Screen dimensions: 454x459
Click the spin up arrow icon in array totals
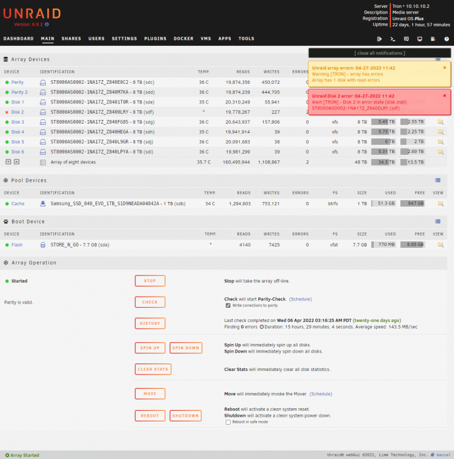(x=17, y=162)
